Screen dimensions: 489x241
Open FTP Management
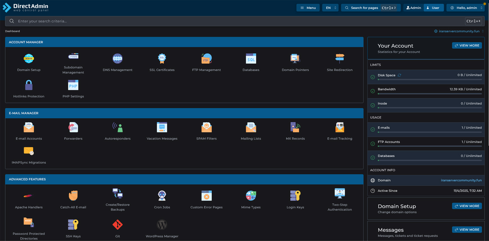pyautogui.click(x=206, y=59)
